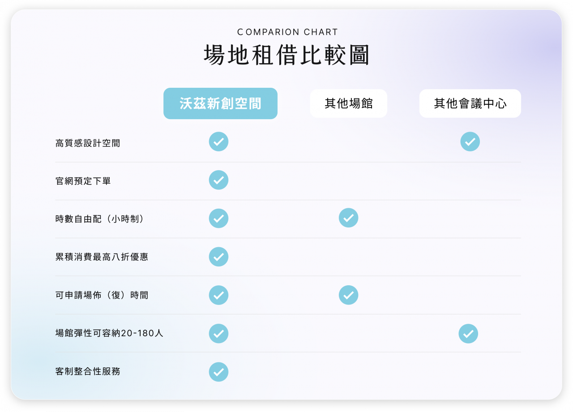The width and height of the screenshot is (573, 412).
Task: Click the 高質感設計空間 row label
Action: [x=88, y=143]
